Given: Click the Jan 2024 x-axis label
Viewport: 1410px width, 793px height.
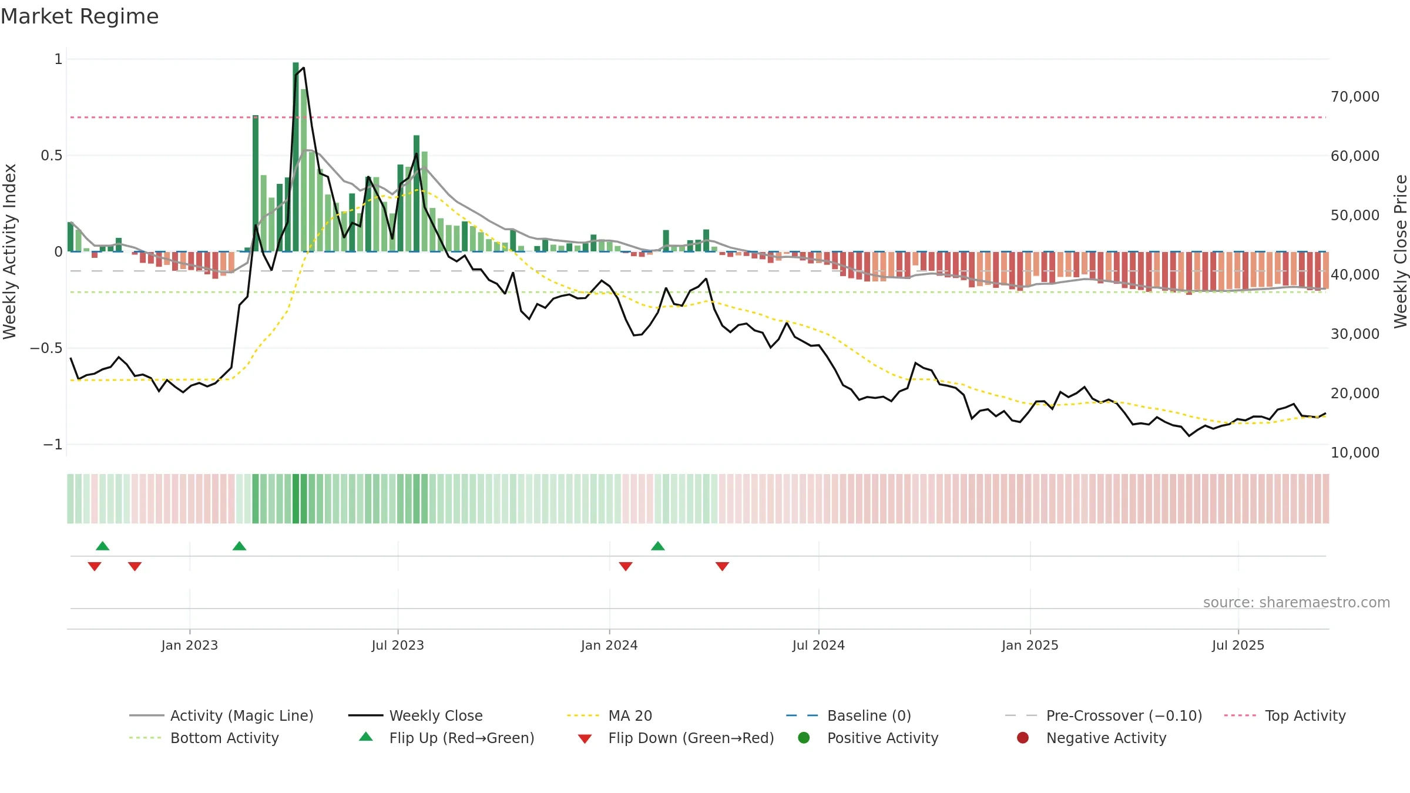Looking at the screenshot, I should [609, 645].
